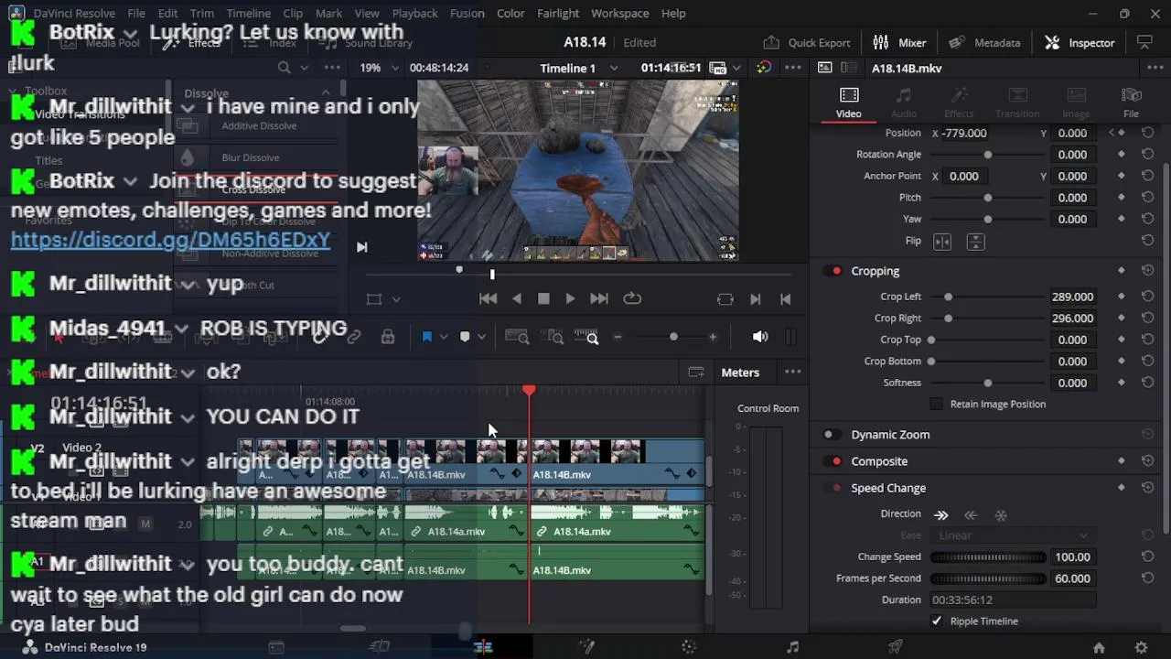Reset Rotation Angle value
The width and height of the screenshot is (1171, 659).
tap(1147, 155)
